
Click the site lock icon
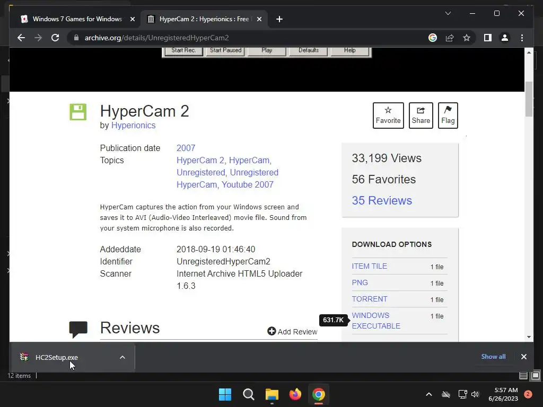click(x=76, y=38)
